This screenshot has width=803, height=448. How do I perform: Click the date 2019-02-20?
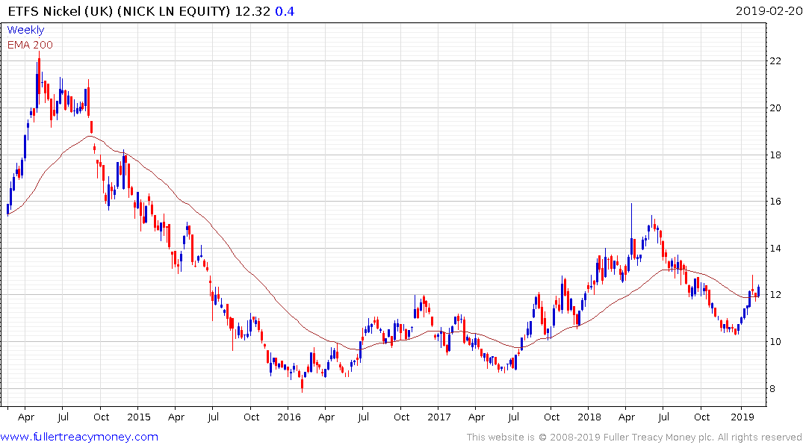tap(769, 11)
